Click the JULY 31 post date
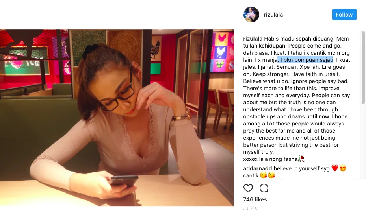This screenshot has width=366, height=214. pos(251,208)
